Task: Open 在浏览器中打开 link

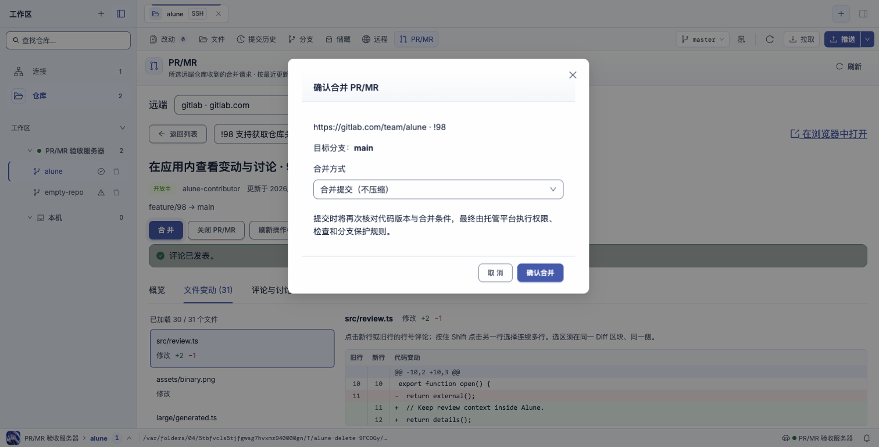Action: coord(828,134)
